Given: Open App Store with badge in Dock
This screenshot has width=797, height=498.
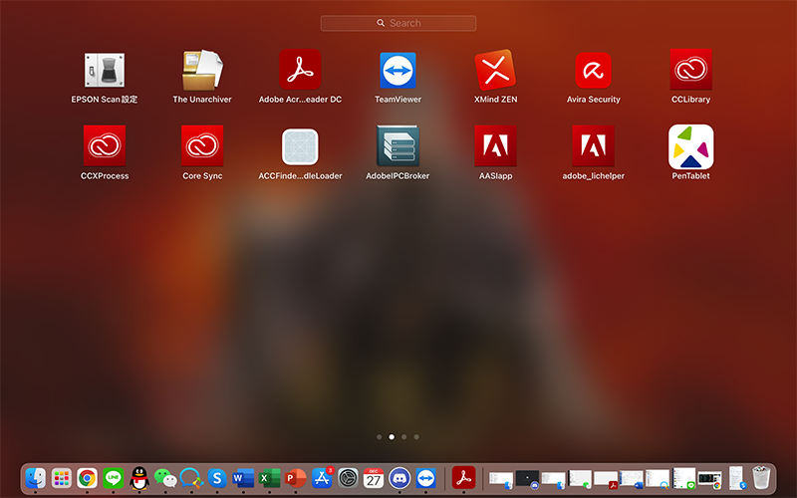Looking at the screenshot, I should click(322, 478).
